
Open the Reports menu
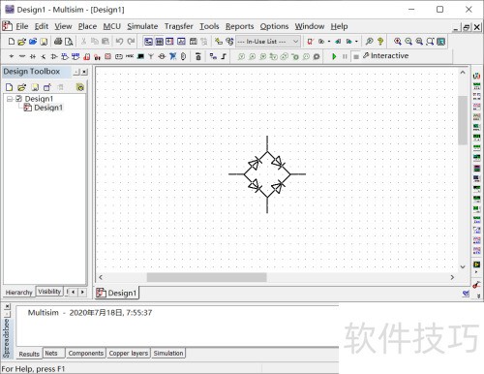click(x=239, y=26)
